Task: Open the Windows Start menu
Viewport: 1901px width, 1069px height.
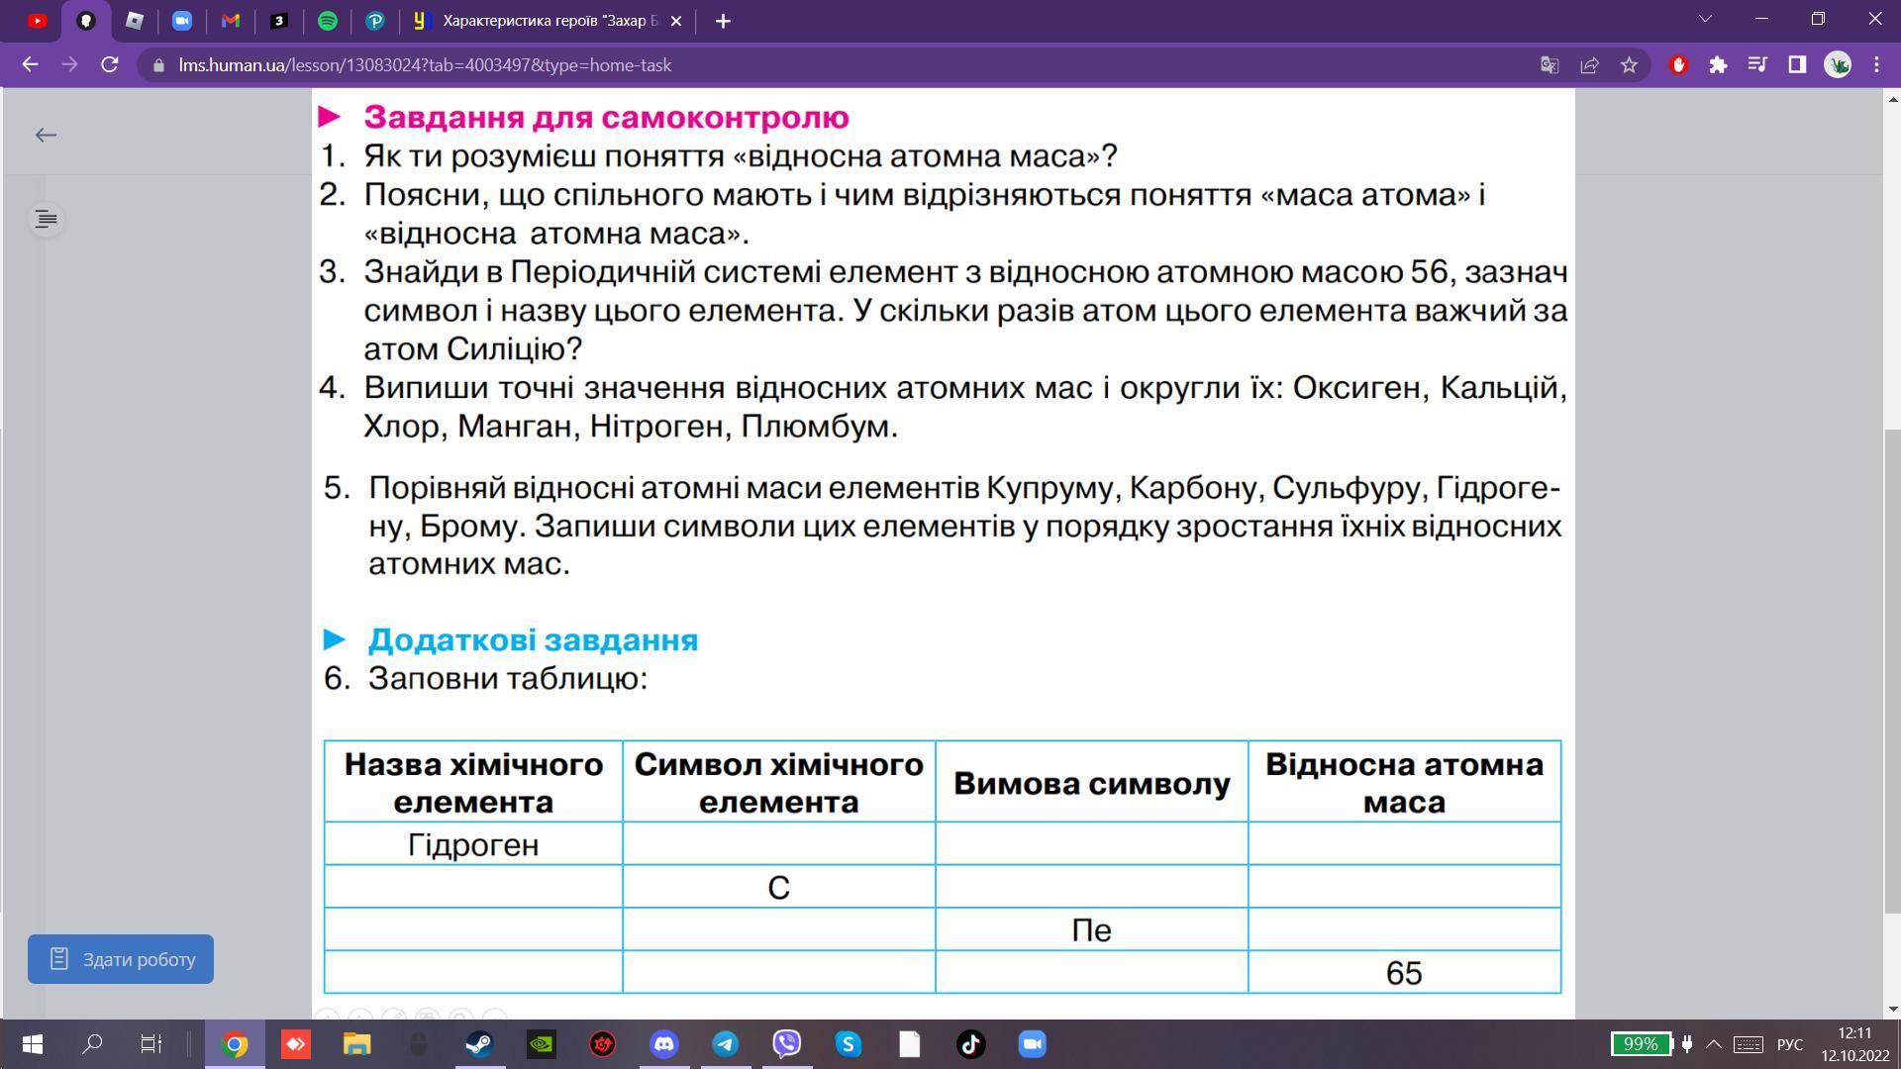Action: pos(32,1044)
